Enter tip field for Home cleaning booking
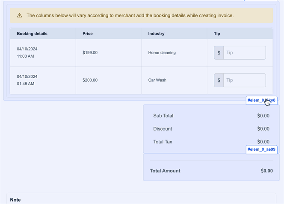Screen dimensions: 284x204 [244, 53]
